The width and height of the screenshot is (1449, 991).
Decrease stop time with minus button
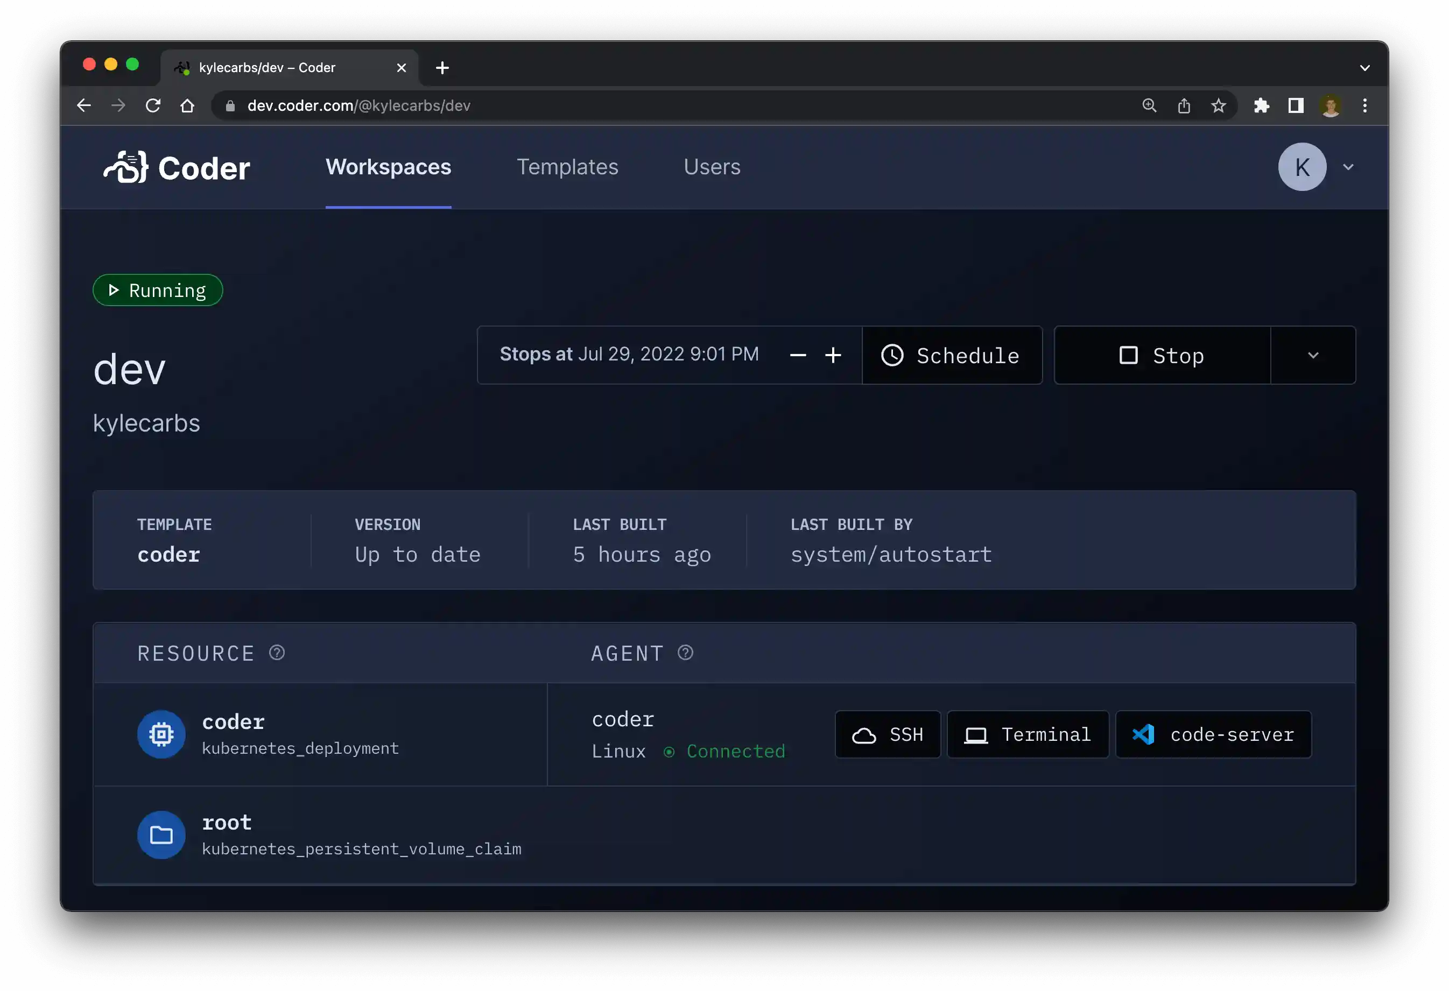pos(798,355)
